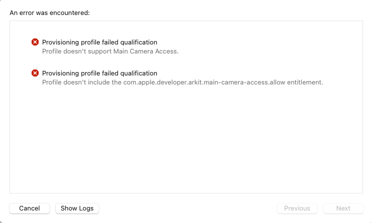Click red error icon for Main Camera Access
371x223 pixels.
(x=35, y=42)
